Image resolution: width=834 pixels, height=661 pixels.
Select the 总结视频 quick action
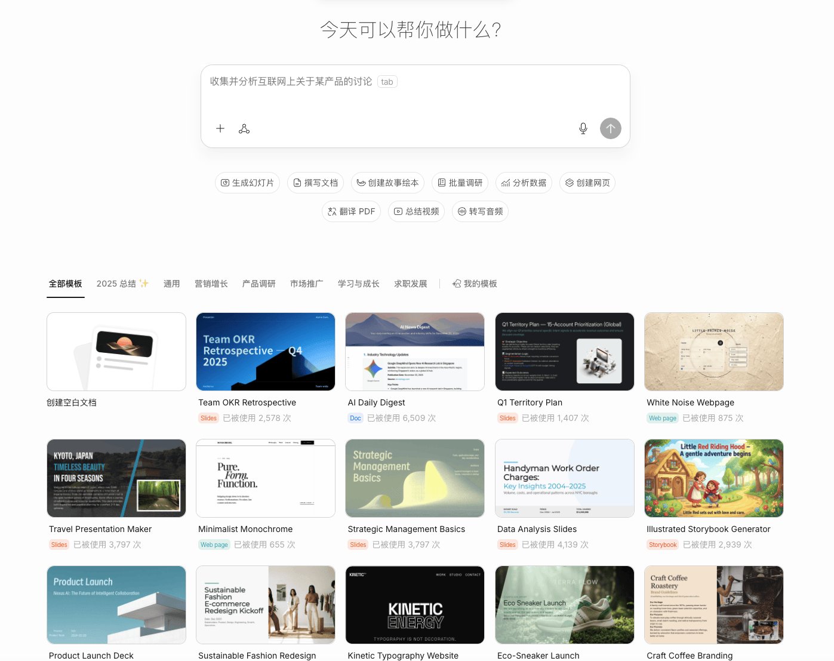coord(416,211)
